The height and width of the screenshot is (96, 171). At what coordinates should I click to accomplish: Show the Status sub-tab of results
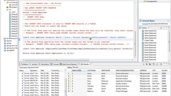tap(69, 67)
